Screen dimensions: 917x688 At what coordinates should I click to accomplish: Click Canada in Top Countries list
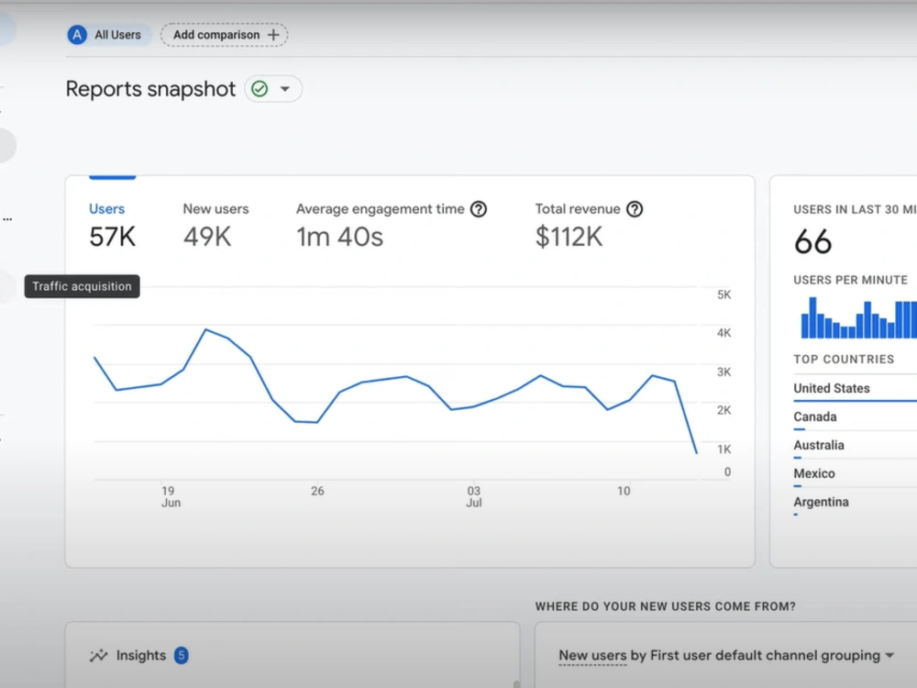(814, 416)
